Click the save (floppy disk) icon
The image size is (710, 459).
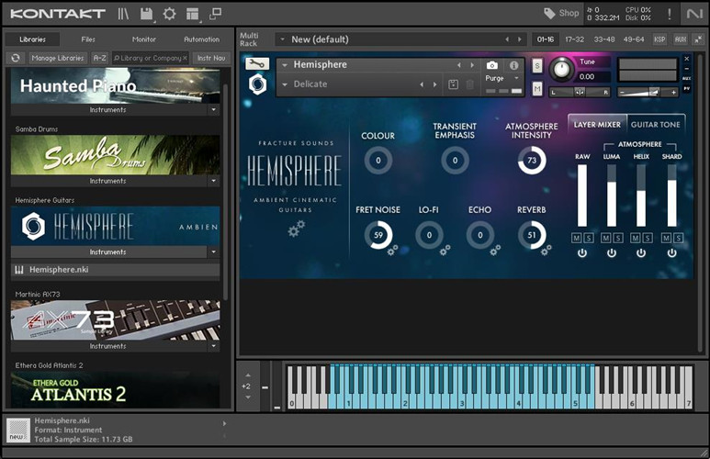pos(146,14)
